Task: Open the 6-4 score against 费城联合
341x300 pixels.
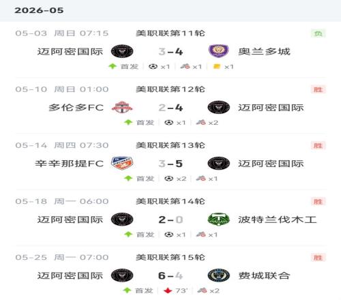Action: (170, 275)
